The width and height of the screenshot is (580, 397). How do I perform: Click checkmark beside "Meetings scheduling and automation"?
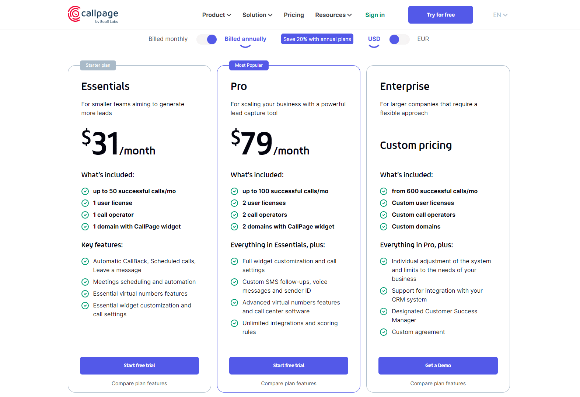click(85, 282)
